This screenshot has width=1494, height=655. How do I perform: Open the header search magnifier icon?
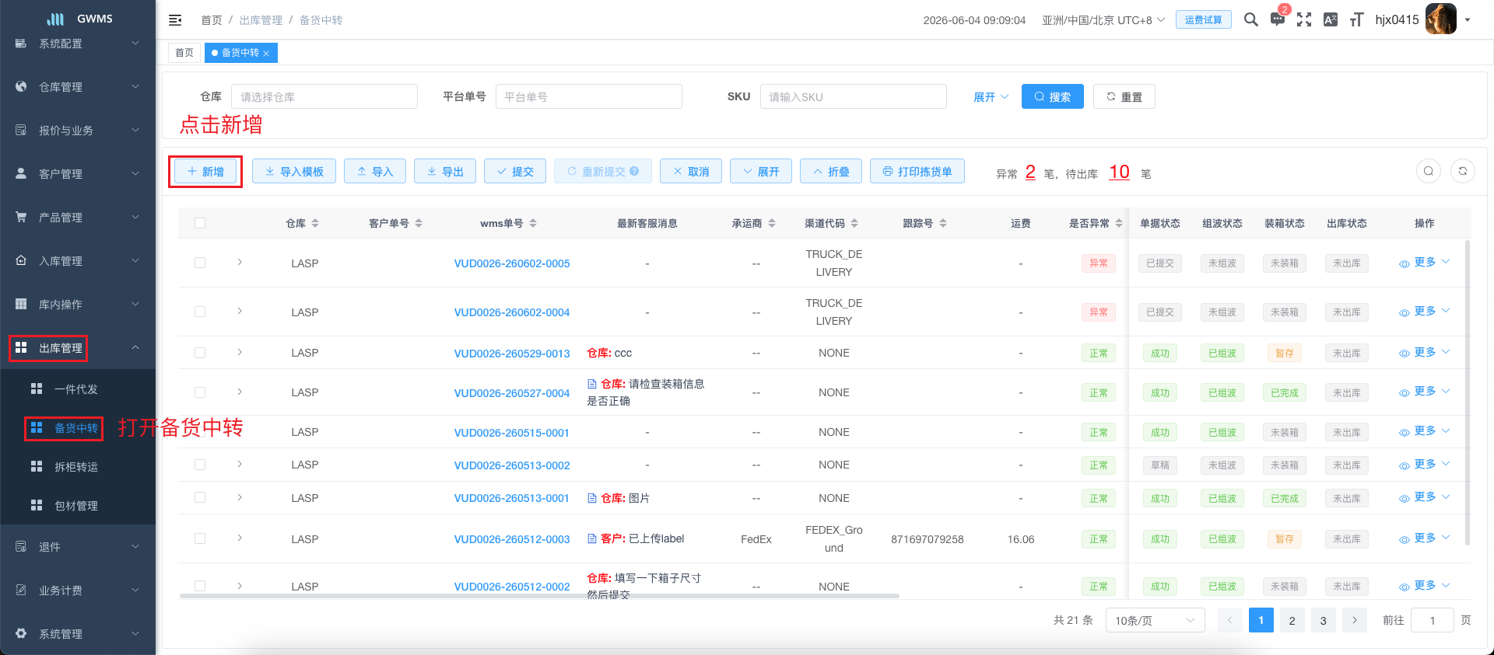tap(1250, 19)
